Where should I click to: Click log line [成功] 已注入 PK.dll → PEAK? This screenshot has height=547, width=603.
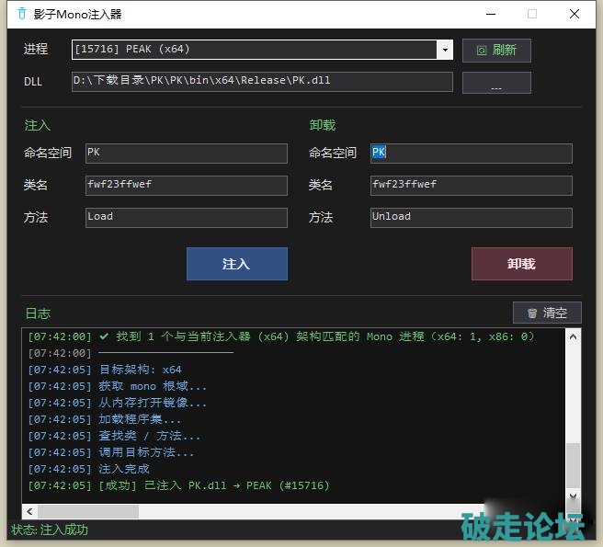click(179, 485)
